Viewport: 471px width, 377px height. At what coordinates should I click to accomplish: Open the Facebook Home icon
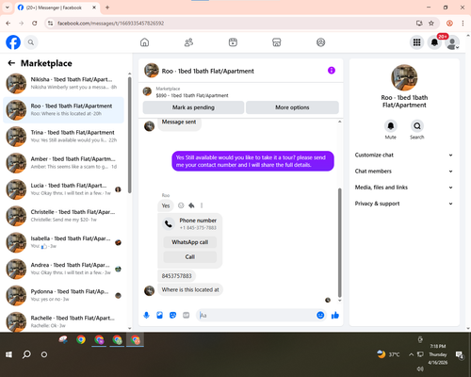coord(144,42)
